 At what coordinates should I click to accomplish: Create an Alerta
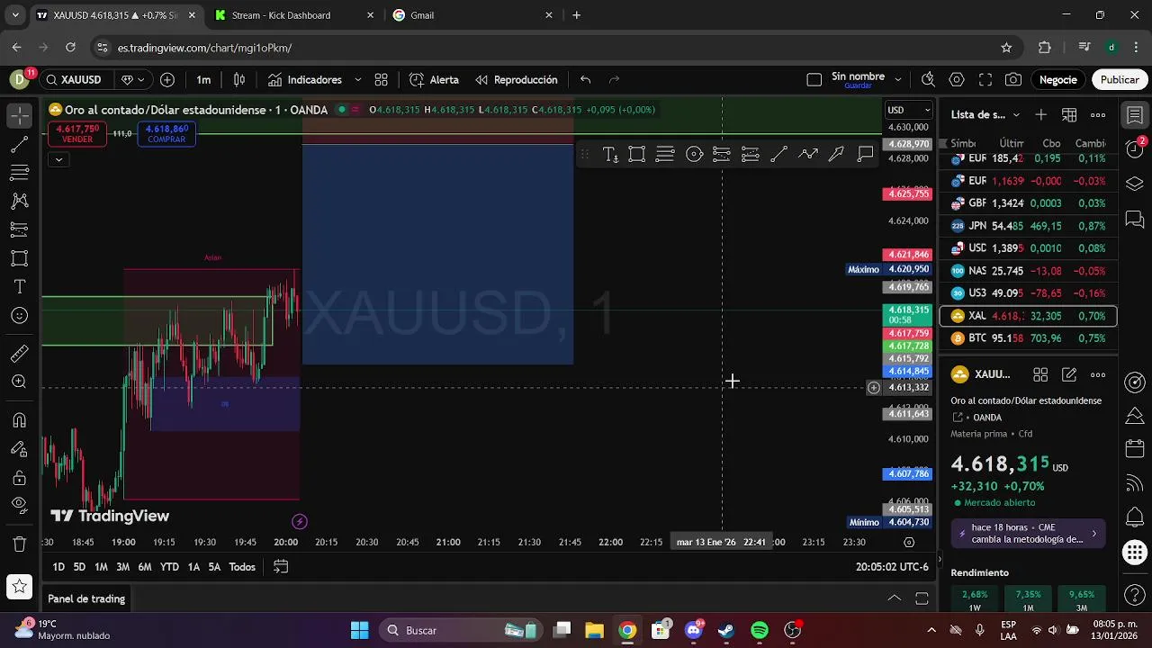click(434, 79)
